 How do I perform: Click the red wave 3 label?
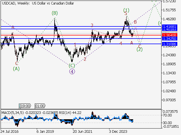pos(92,26)
